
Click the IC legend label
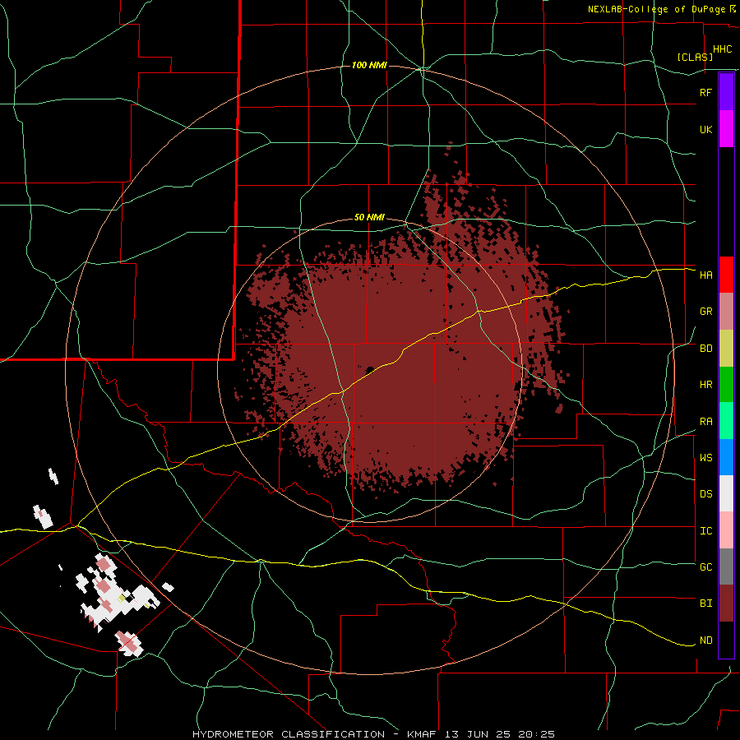[705, 531]
